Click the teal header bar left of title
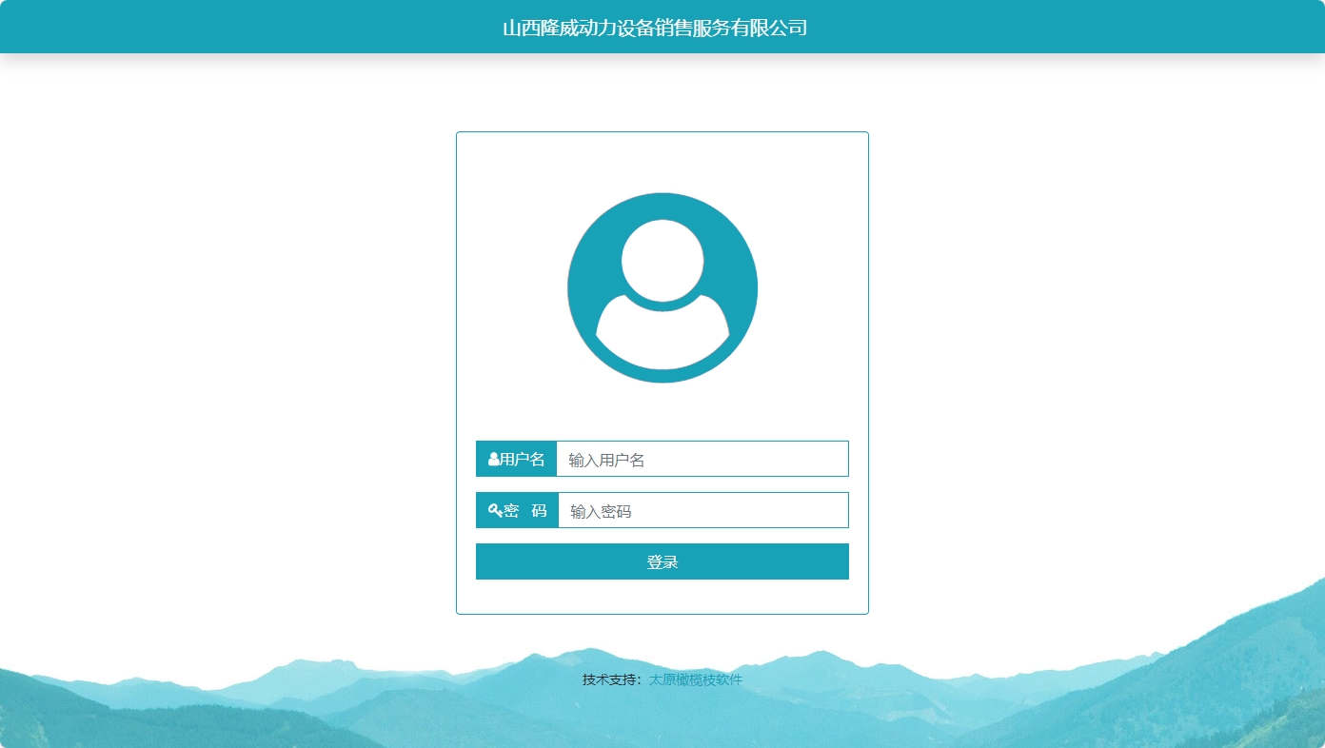The height and width of the screenshot is (748, 1325). click(x=238, y=28)
